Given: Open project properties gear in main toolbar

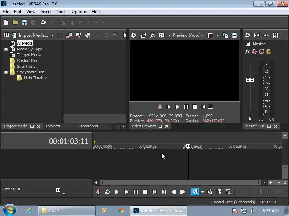Looking at the screenshot, I should point(43,22).
